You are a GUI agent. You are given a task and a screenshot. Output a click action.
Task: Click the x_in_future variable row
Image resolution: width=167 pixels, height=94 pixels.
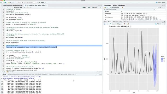tap(135, 17)
